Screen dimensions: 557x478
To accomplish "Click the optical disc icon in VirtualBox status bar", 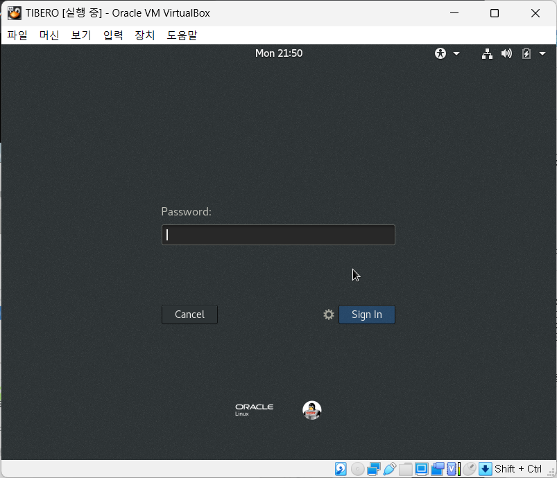I will pos(357,469).
